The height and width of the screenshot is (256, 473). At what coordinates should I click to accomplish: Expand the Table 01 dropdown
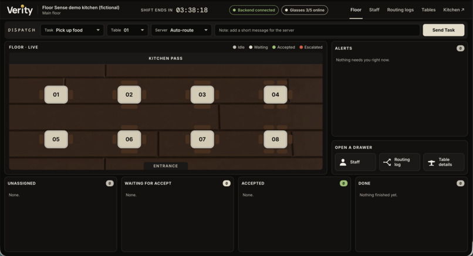(127, 30)
